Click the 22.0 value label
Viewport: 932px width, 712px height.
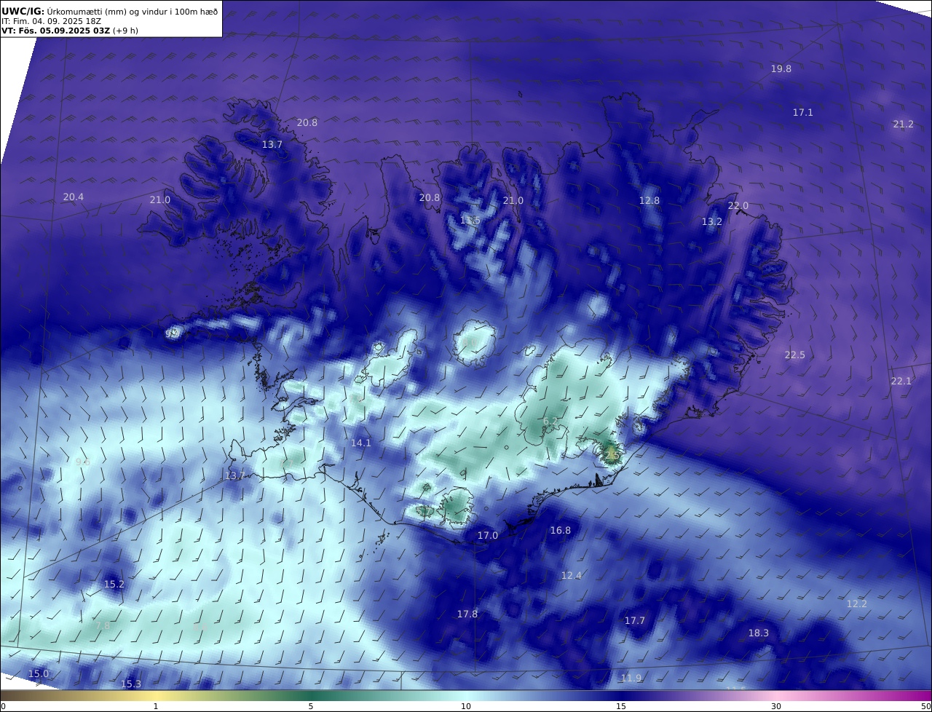[738, 206]
